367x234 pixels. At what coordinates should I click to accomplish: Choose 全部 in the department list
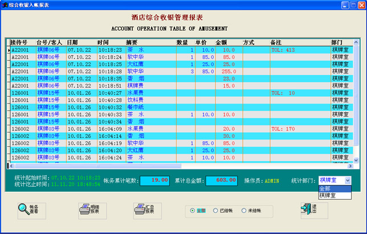[335, 188]
